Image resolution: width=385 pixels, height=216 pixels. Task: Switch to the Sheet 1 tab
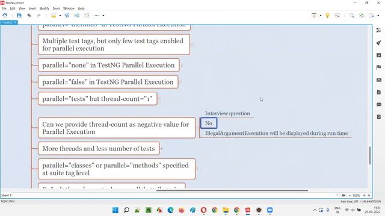[x=6, y=196]
